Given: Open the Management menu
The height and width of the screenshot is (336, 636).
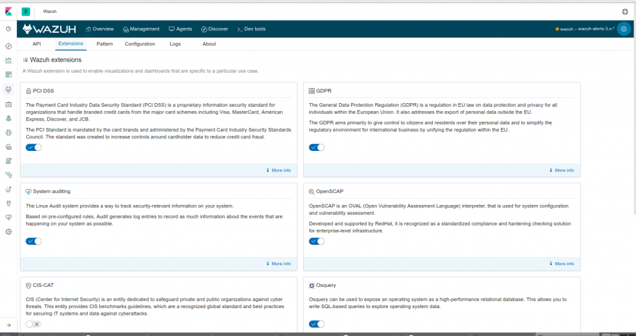Looking at the screenshot, I should [141, 29].
